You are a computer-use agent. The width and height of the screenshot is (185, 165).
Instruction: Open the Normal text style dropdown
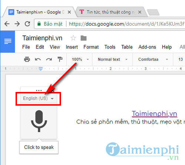coord(112,59)
